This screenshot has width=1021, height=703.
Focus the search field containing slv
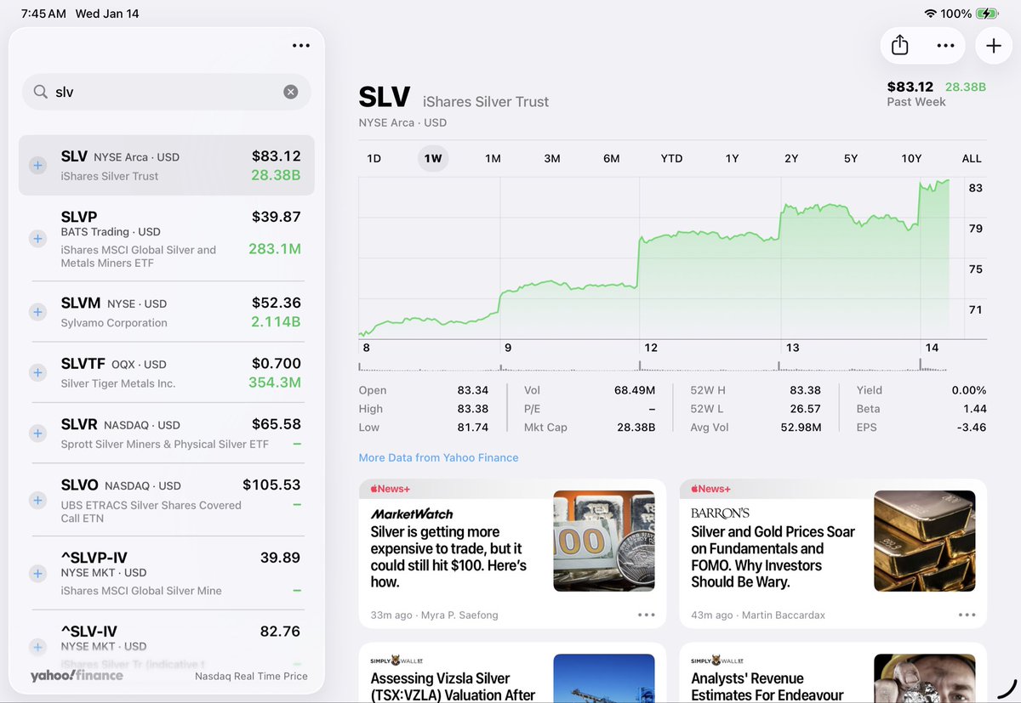click(x=167, y=92)
